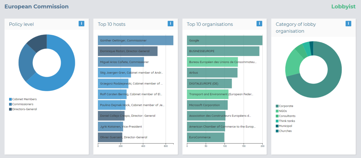Image resolution: width=361 pixels, height=158 pixels.
Task: Toggle Commissioners legend entry
Action: (x=23, y=104)
